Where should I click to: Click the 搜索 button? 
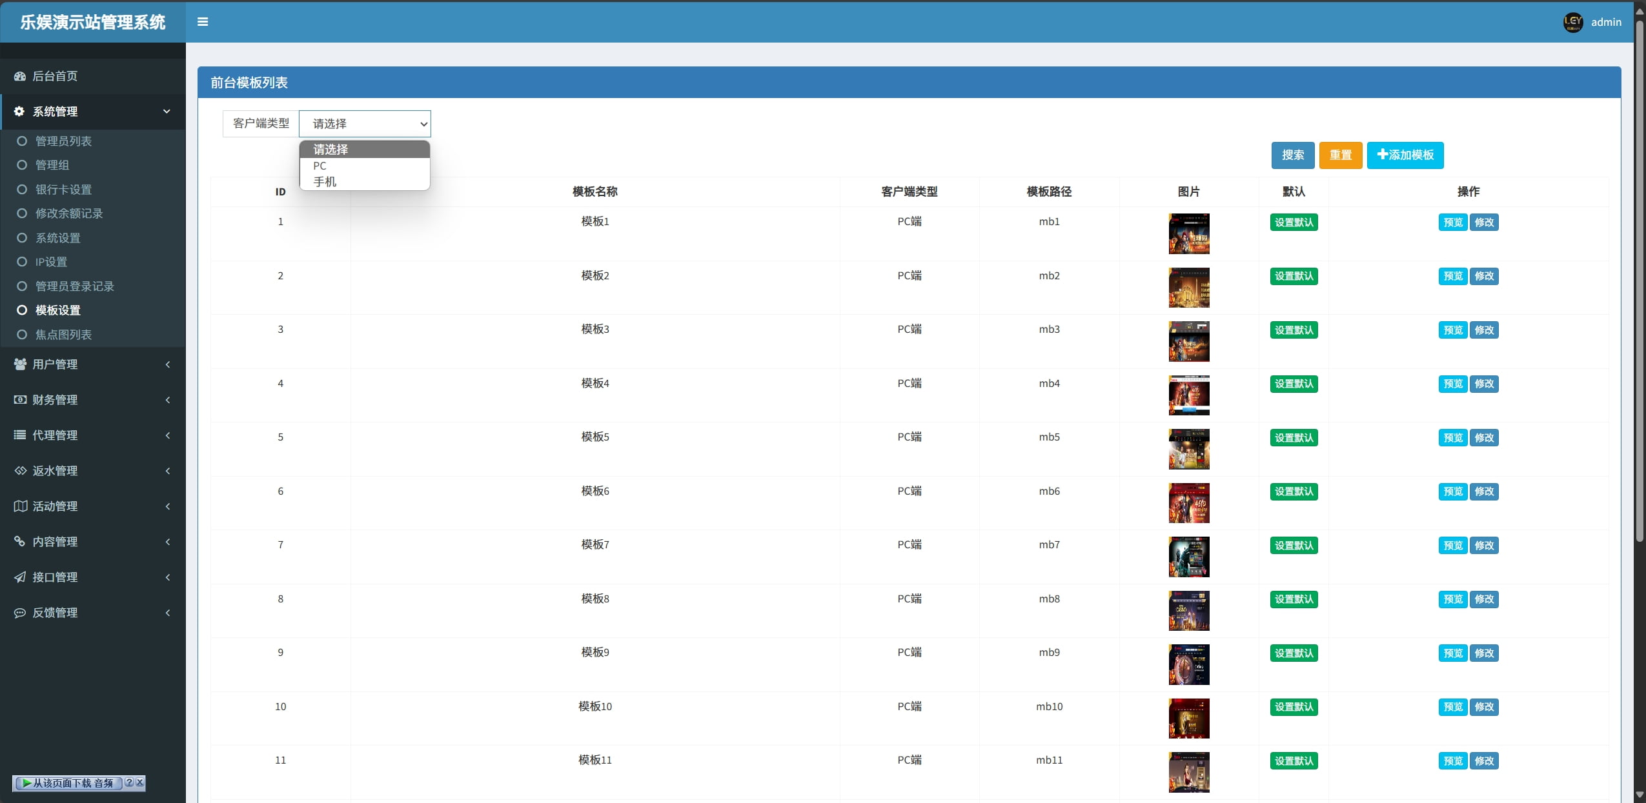pos(1293,155)
